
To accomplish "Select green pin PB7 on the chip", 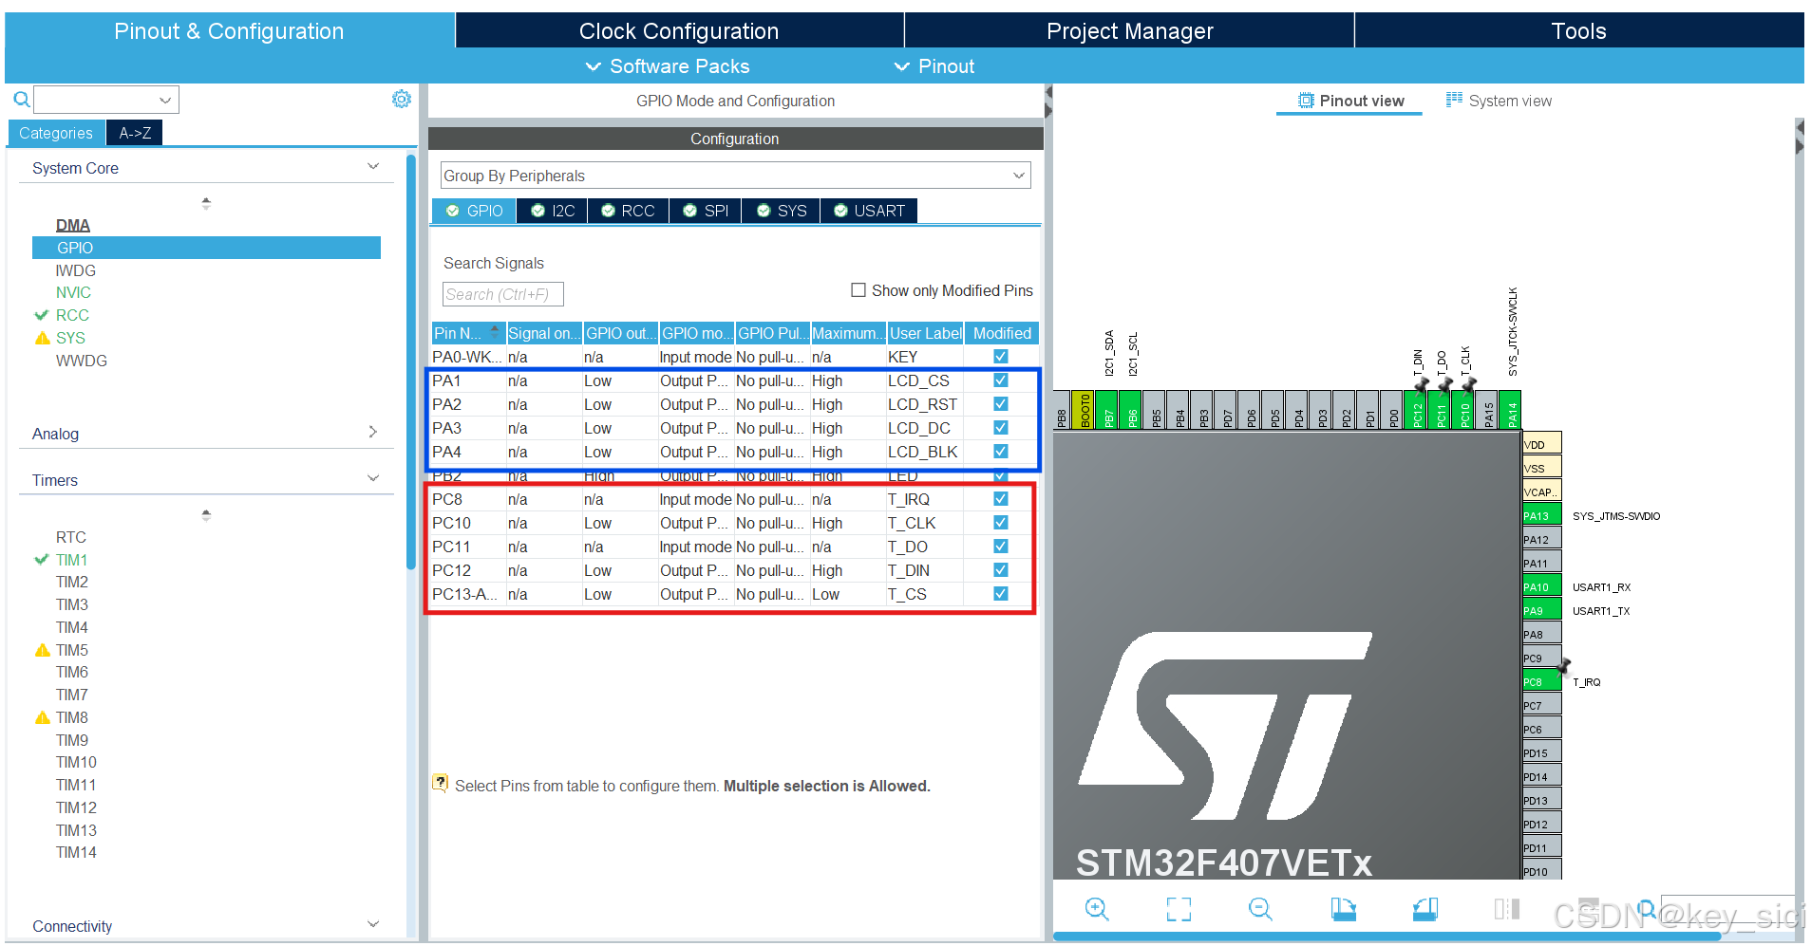I will point(1108,410).
